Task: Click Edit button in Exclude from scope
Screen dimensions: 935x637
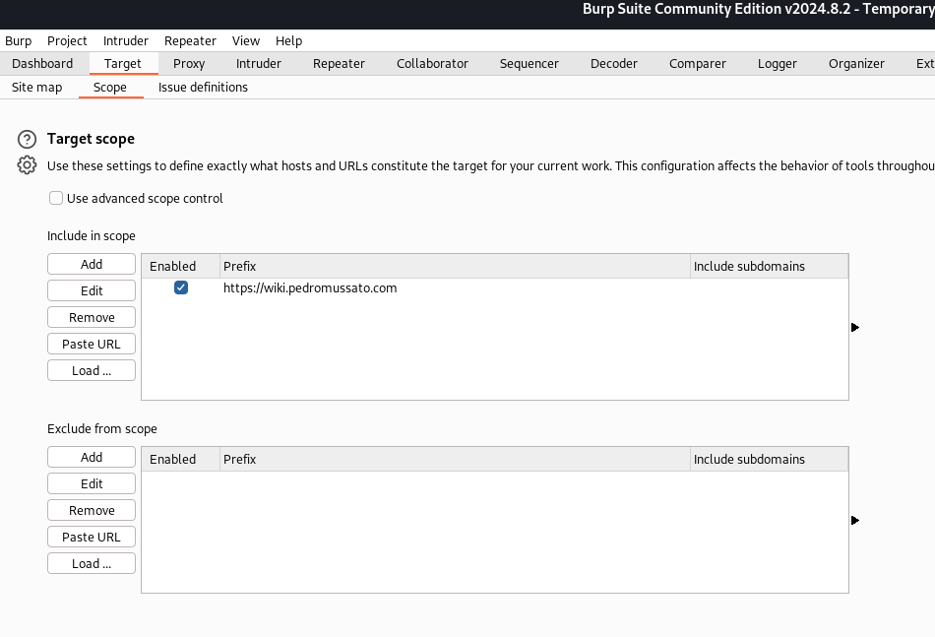Action: (92, 484)
